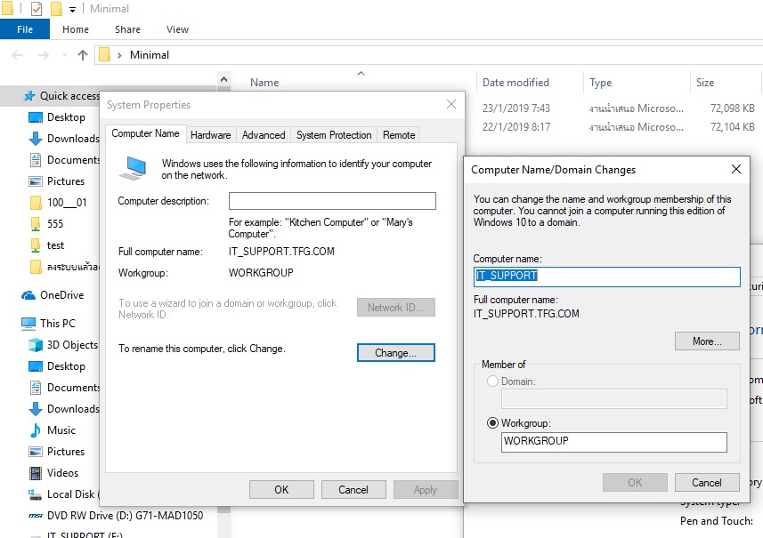
Task: Switch to the Hardware tab
Action: 211,135
